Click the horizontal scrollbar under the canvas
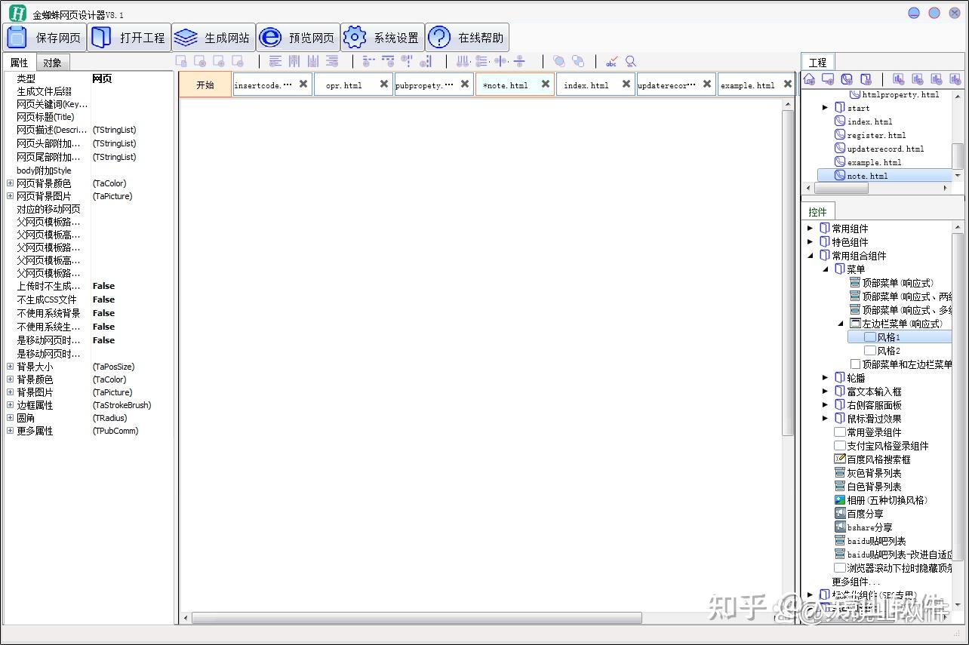 point(417,618)
